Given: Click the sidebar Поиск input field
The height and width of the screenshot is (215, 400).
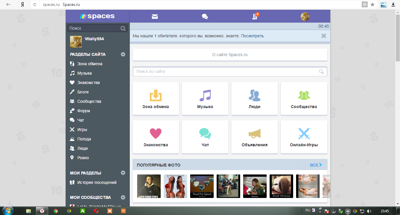Looking at the screenshot, I should click(97, 28).
